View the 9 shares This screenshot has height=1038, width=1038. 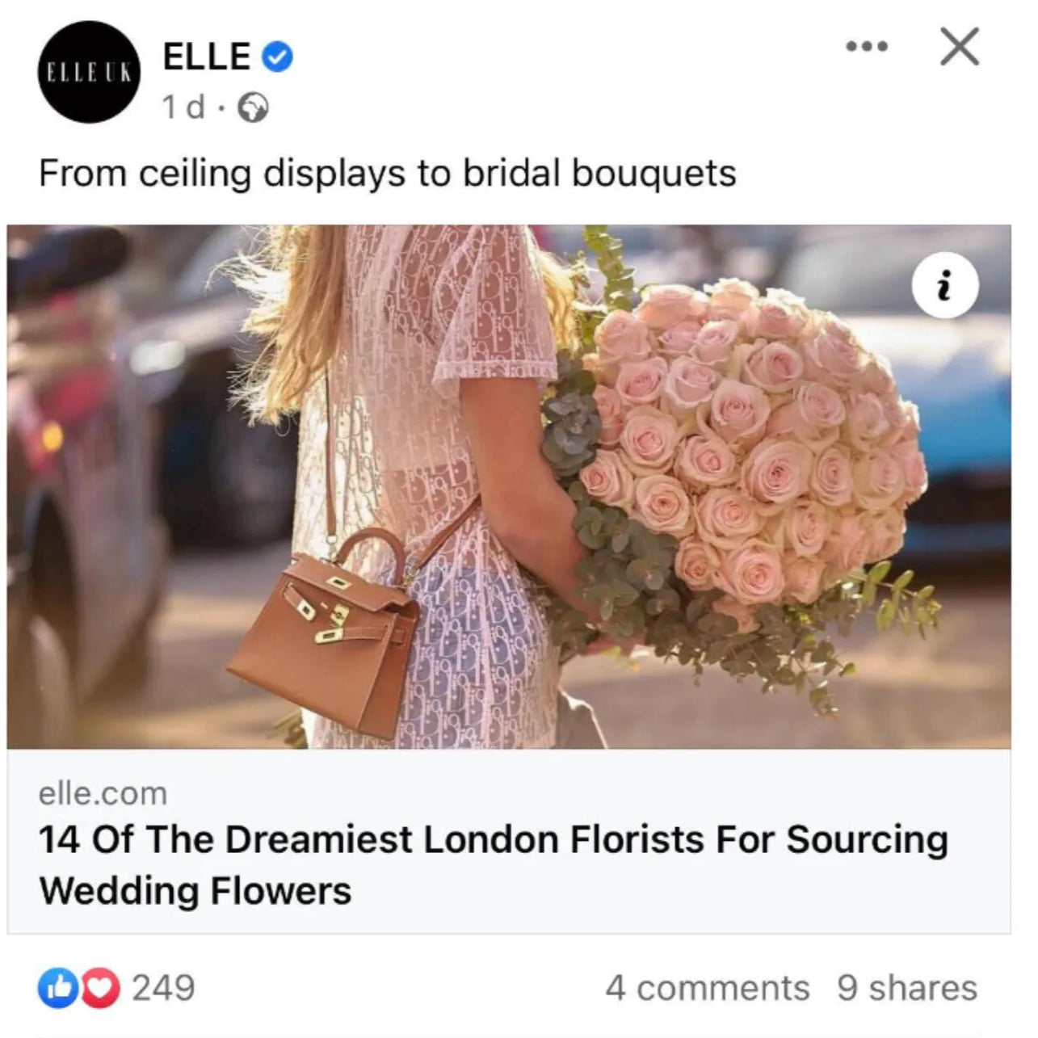907,988
